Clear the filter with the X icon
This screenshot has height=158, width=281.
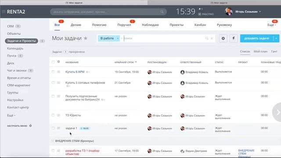(x=212, y=38)
